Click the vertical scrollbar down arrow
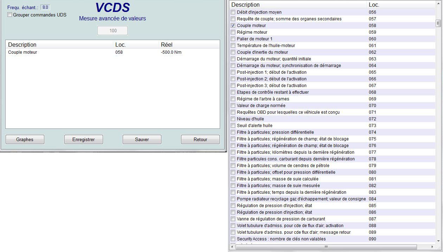Image resolution: width=443 pixels, height=252 pixels. pos(438,241)
